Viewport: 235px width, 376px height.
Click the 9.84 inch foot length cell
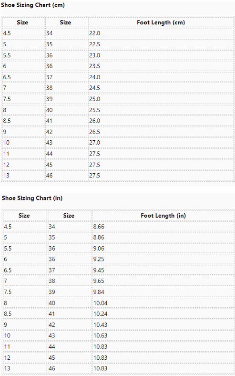pyautogui.click(x=163, y=292)
